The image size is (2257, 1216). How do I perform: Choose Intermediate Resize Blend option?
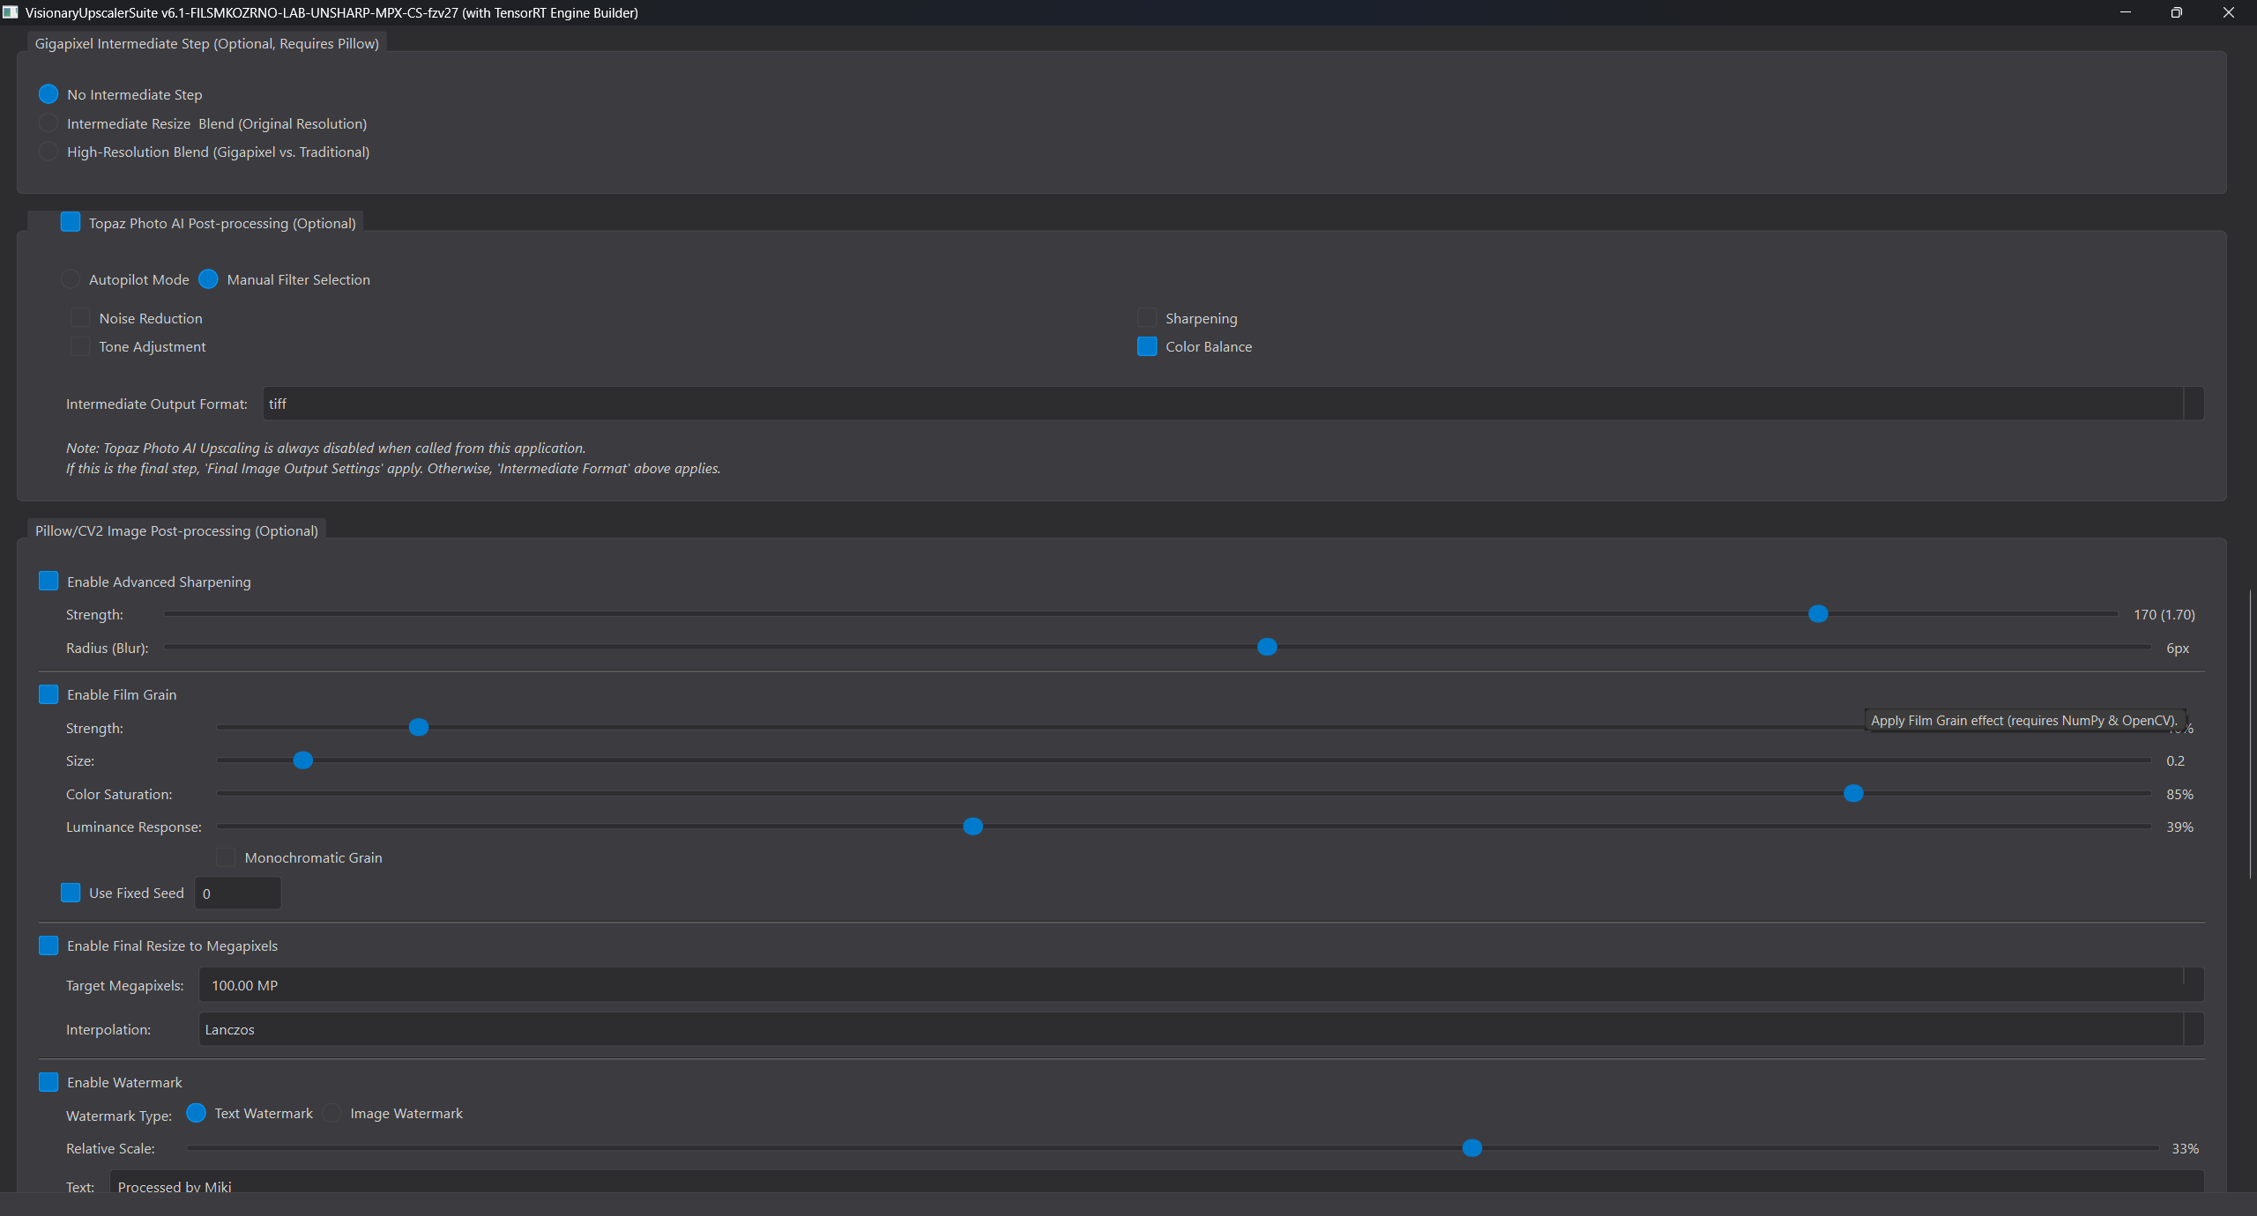tap(48, 123)
